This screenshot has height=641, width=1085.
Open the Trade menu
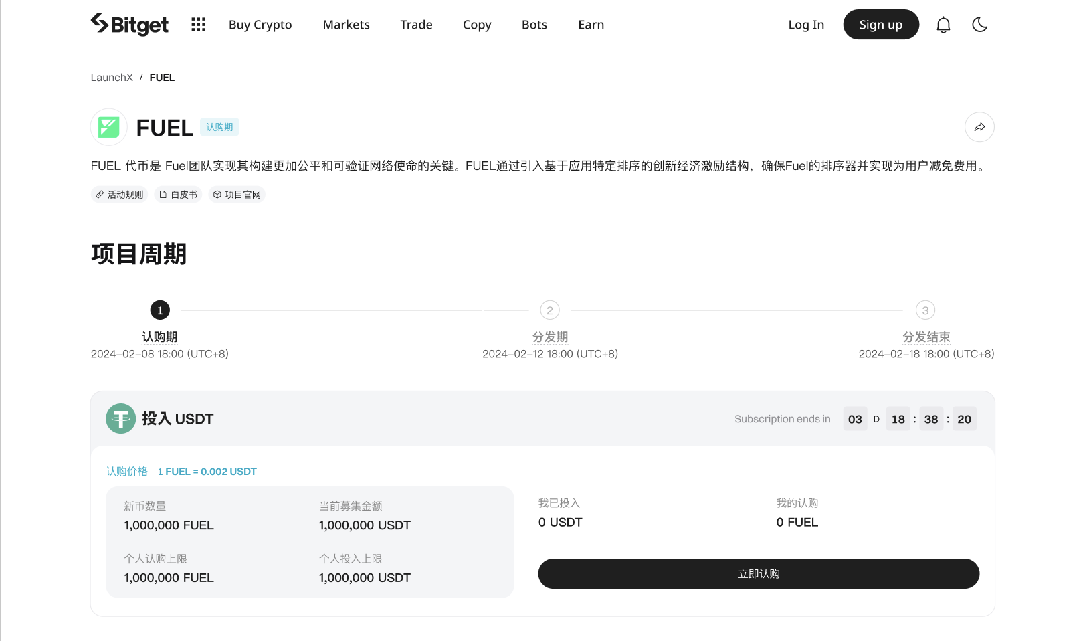(x=416, y=25)
